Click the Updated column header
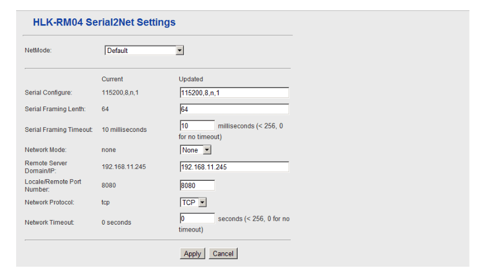 (x=191, y=79)
